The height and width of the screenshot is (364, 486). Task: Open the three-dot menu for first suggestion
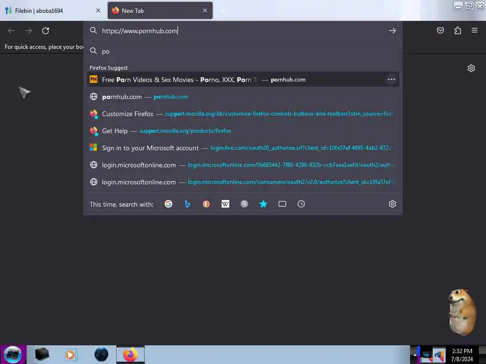pyautogui.click(x=392, y=80)
